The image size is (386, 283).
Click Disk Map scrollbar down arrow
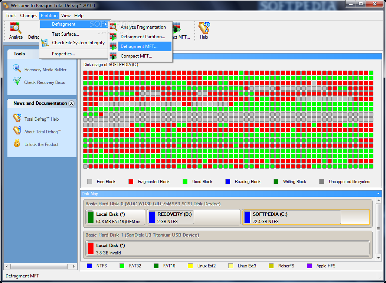(x=379, y=258)
